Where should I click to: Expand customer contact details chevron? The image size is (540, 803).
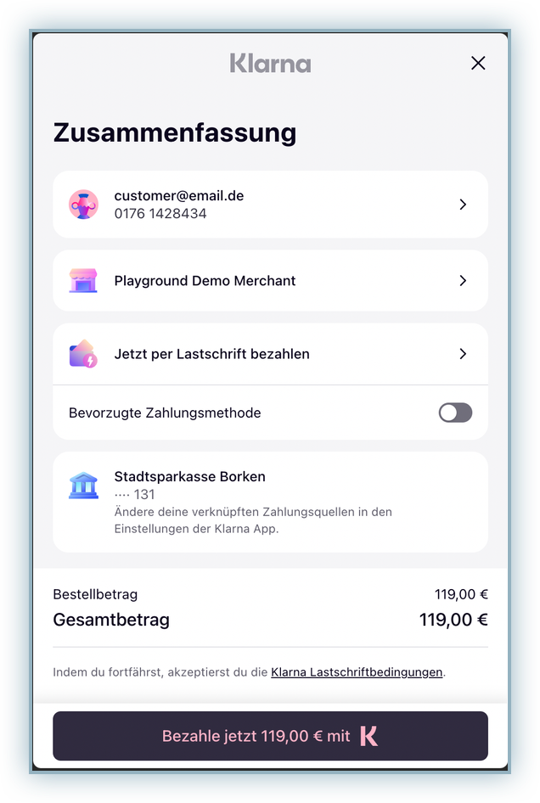pos(463,205)
